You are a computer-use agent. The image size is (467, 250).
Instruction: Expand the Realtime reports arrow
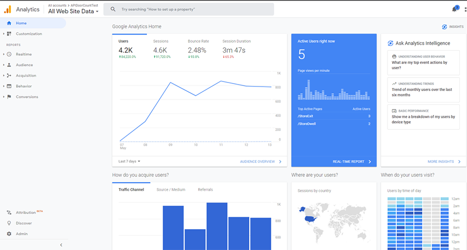pos(4,54)
